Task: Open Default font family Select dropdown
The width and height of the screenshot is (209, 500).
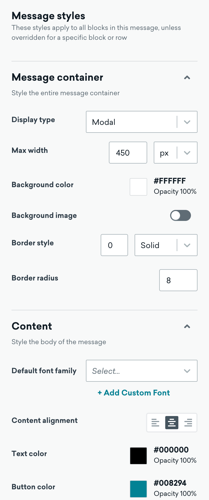Action: click(142, 371)
